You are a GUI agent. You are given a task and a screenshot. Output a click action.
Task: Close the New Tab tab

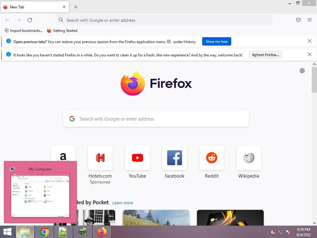pos(64,7)
